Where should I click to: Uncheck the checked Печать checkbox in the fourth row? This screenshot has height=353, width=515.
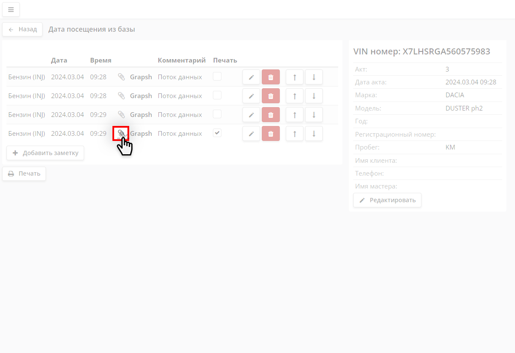217,133
